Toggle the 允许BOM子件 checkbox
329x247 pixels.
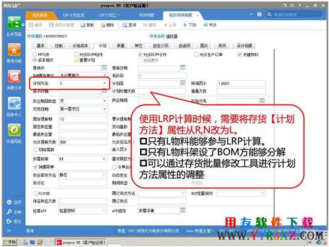pos(140,54)
